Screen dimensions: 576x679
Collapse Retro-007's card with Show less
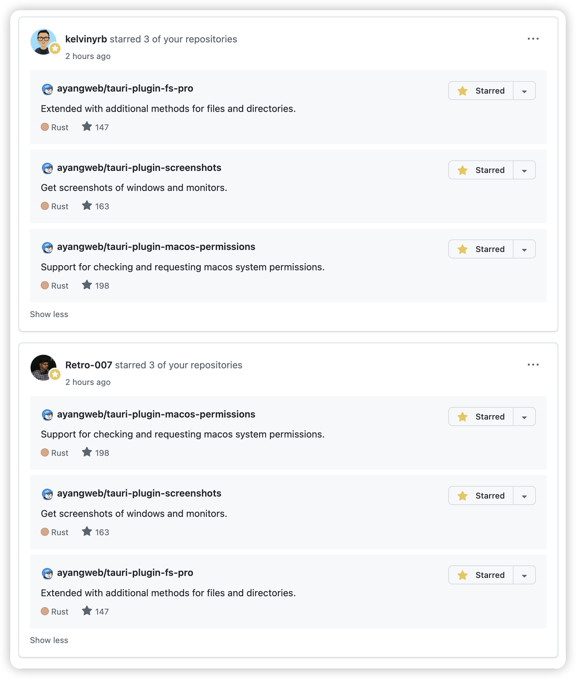click(x=49, y=640)
